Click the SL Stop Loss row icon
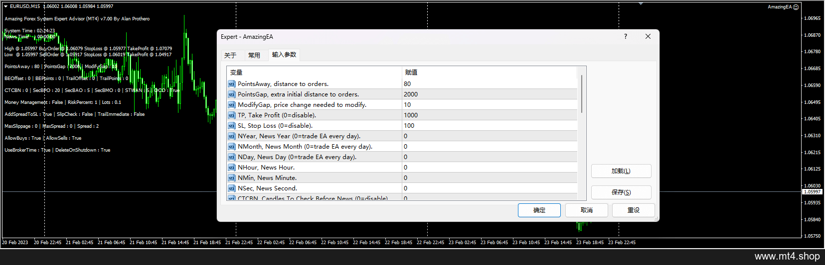This screenshot has height=265, width=825. [x=232, y=126]
